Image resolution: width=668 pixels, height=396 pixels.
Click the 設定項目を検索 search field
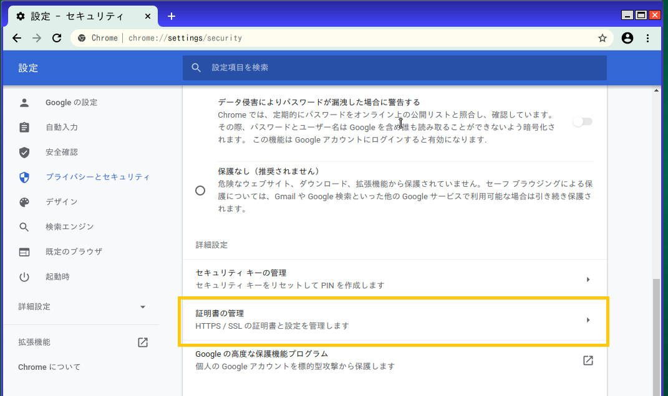394,68
